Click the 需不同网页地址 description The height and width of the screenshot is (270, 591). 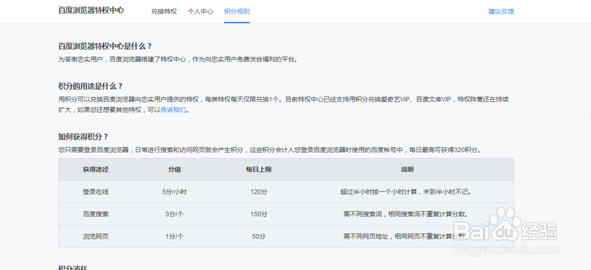405,236
